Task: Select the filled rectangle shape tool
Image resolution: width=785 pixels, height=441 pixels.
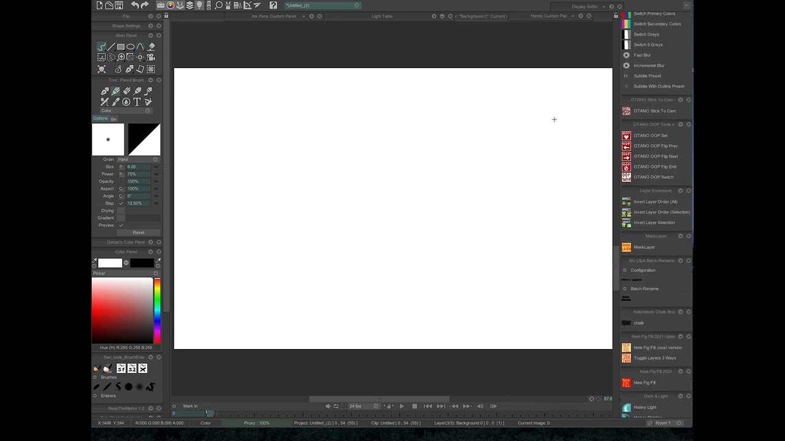Action: click(x=121, y=47)
